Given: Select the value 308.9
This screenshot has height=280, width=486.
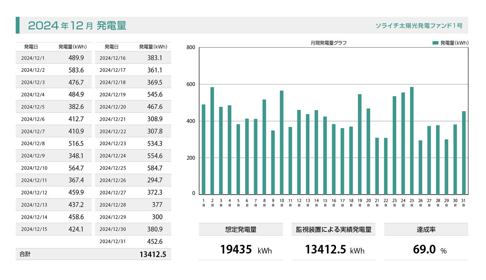Looking at the screenshot, I should point(155,119).
